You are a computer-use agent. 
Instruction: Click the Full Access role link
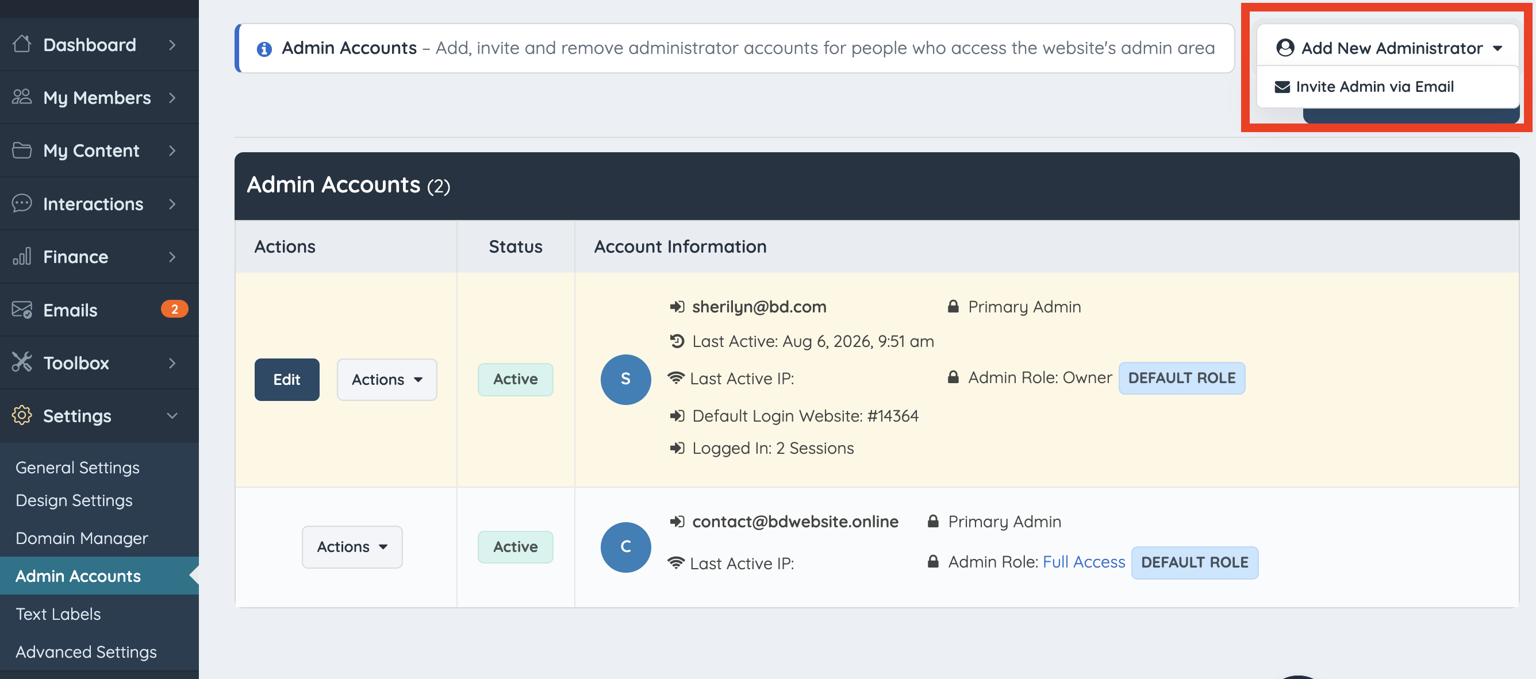[x=1084, y=562]
